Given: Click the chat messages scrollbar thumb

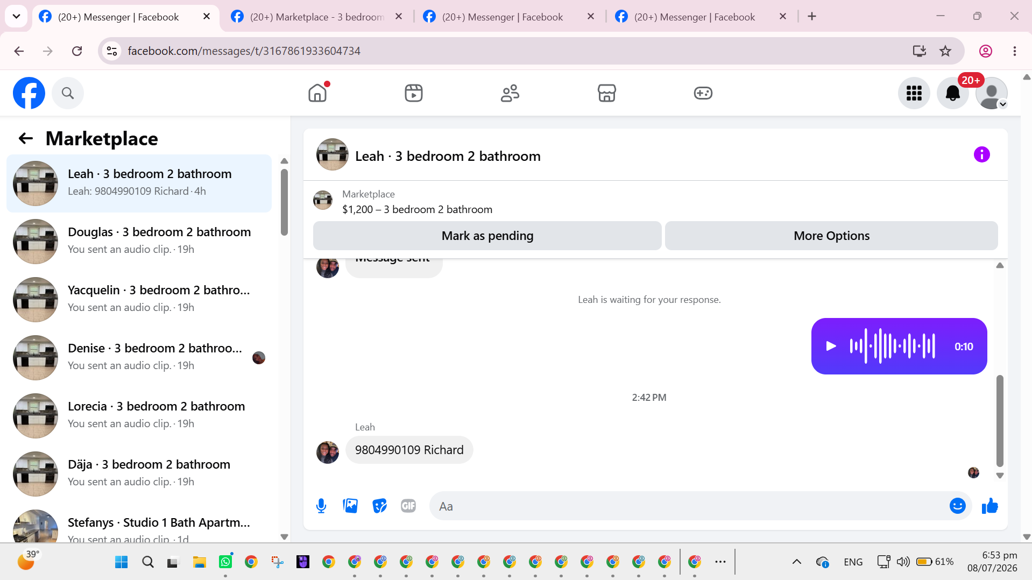Looking at the screenshot, I should point(1000,421).
